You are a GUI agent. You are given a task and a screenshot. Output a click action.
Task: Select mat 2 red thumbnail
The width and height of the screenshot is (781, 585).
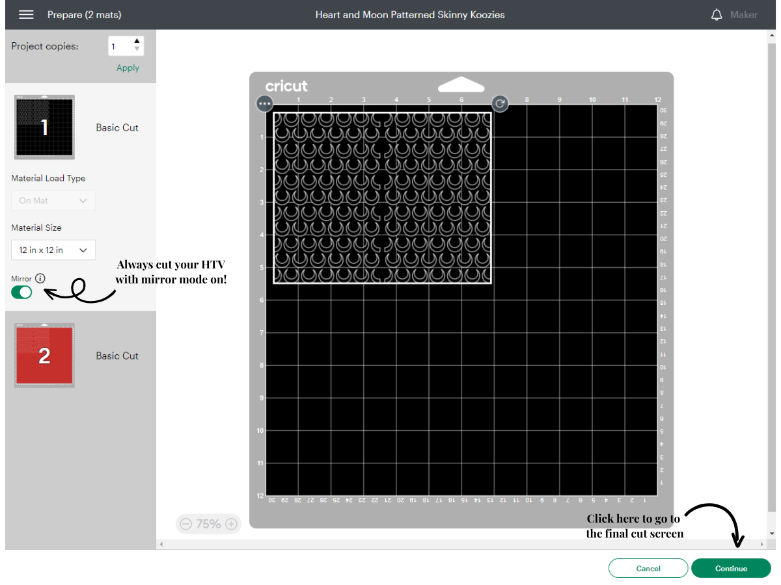(x=44, y=356)
